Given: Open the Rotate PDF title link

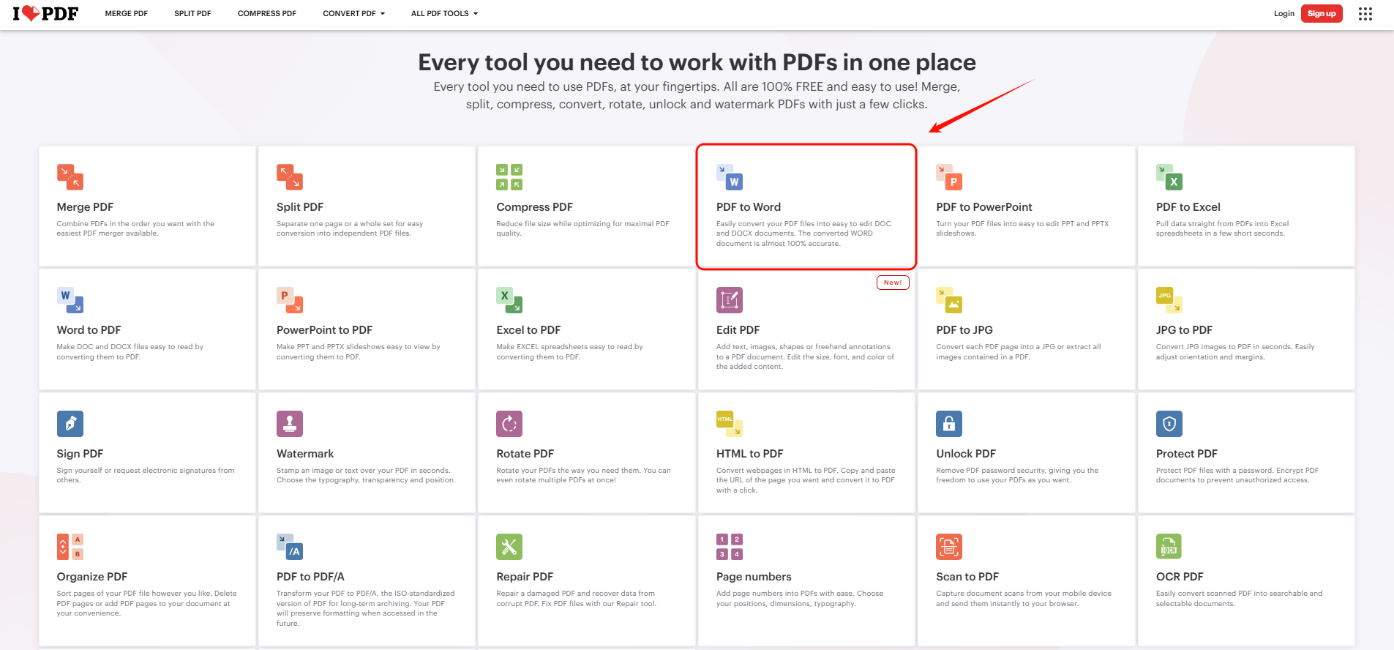Looking at the screenshot, I should pyautogui.click(x=525, y=454).
